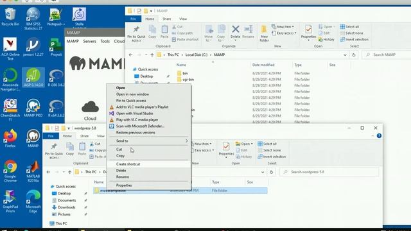Open Tools menu in MAMP window
This screenshot has width=411, height=231.
pyautogui.click(x=105, y=41)
